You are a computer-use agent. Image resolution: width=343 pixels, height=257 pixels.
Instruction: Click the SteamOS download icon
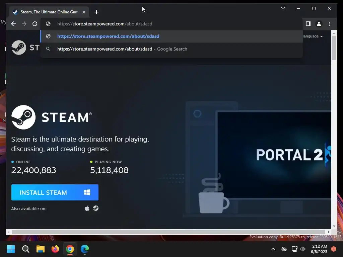pyautogui.click(x=95, y=208)
